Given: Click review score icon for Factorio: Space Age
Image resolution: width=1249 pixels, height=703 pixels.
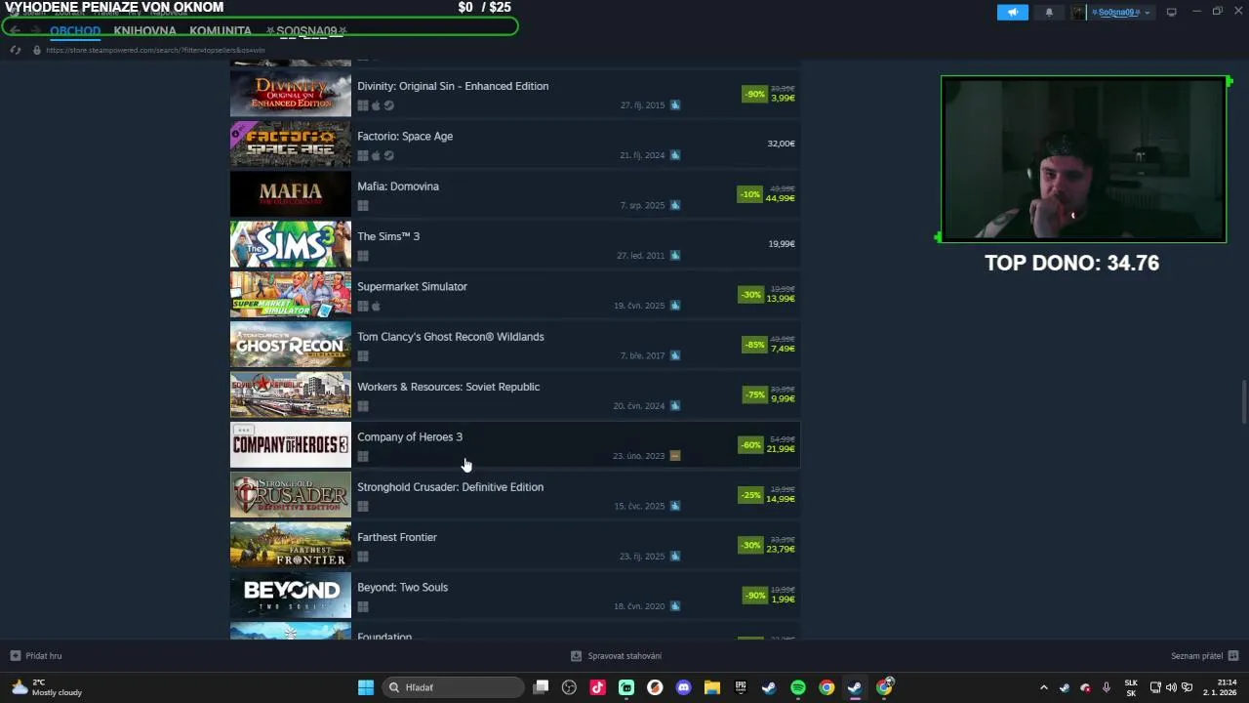Looking at the screenshot, I should coord(675,155).
